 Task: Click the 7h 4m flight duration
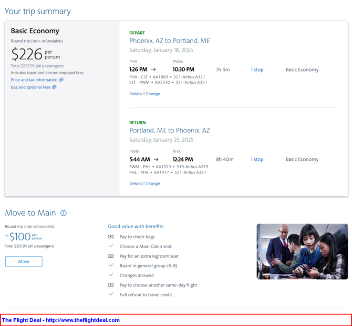click(x=223, y=69)
